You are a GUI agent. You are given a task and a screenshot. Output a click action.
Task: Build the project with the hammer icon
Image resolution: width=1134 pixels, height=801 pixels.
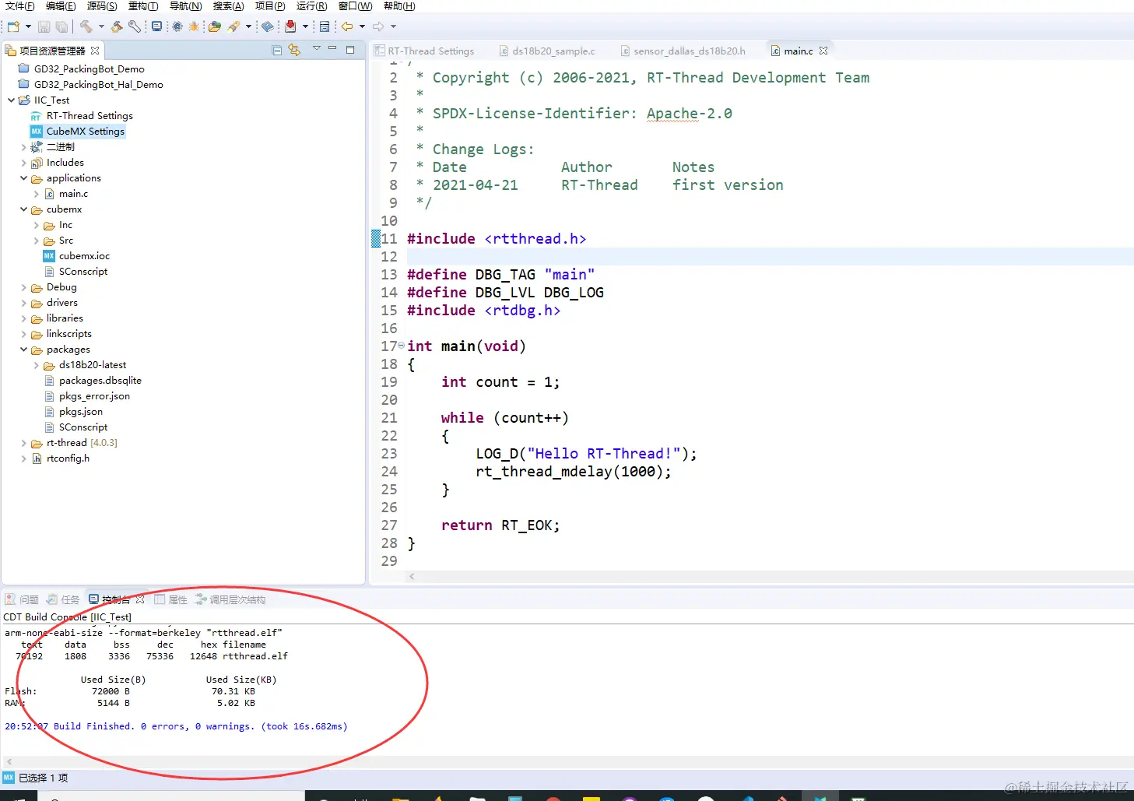(86, 26)
